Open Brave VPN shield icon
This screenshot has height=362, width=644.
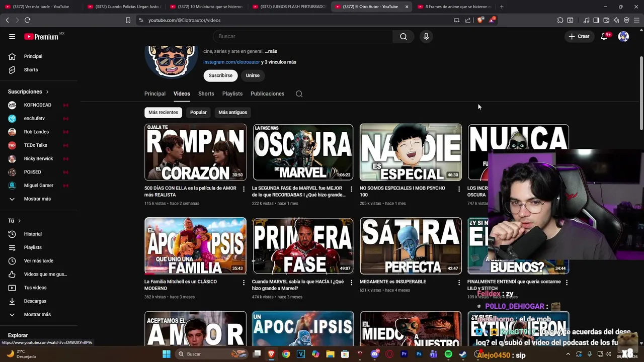[x=626, y=20]
